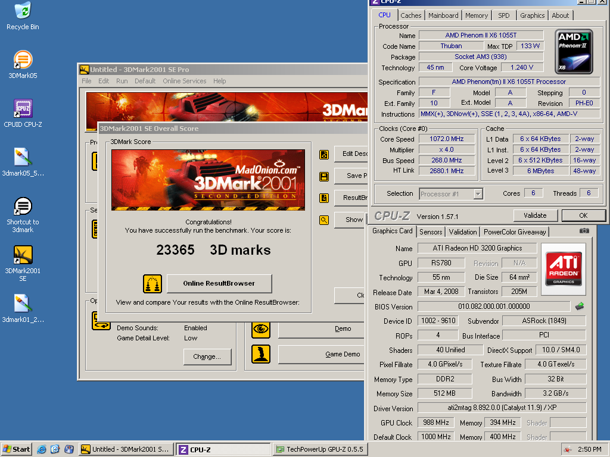Image resolution: width=610 pixels, height=457 pixels.
Task: Click the eye icon beside Demo button
Action: point(261,330)
